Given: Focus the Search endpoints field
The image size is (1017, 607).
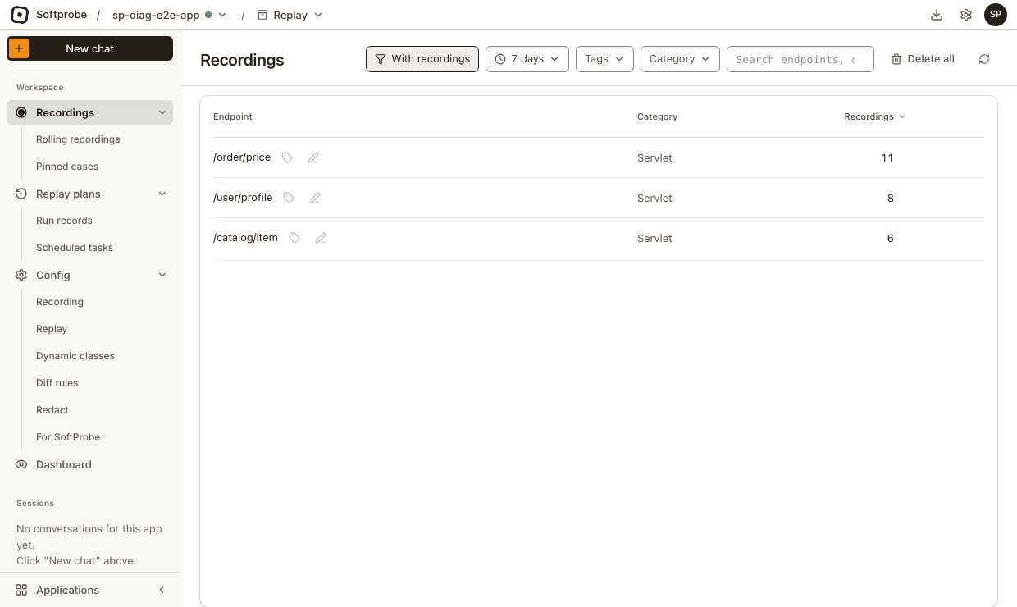Looking at the screenshot, I should point(800,59).
